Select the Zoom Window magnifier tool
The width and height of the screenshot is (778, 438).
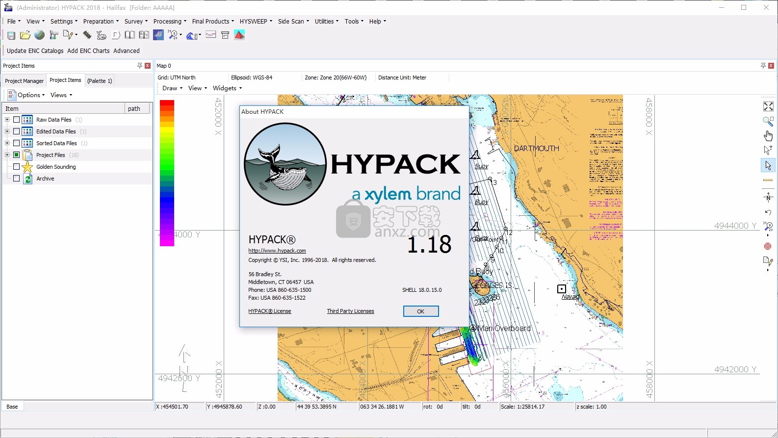[768, 121]
